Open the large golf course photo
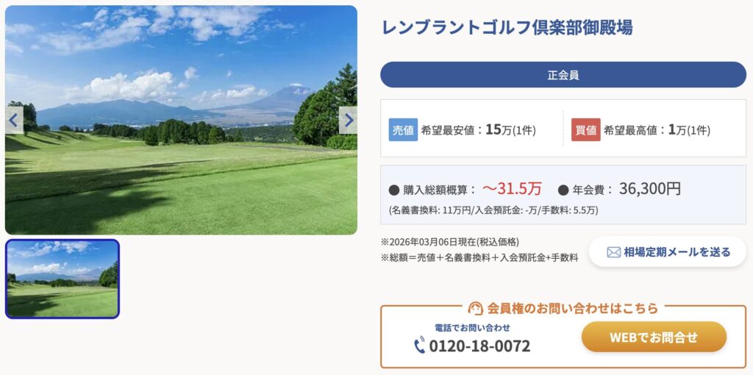The height and width of the screenshot is (375, 753). tap(181, 169)
